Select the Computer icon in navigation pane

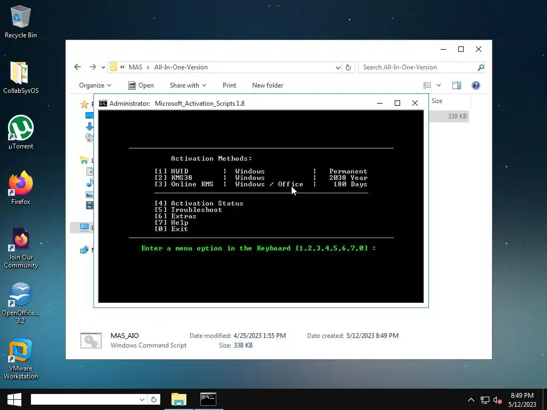(84, 227)
